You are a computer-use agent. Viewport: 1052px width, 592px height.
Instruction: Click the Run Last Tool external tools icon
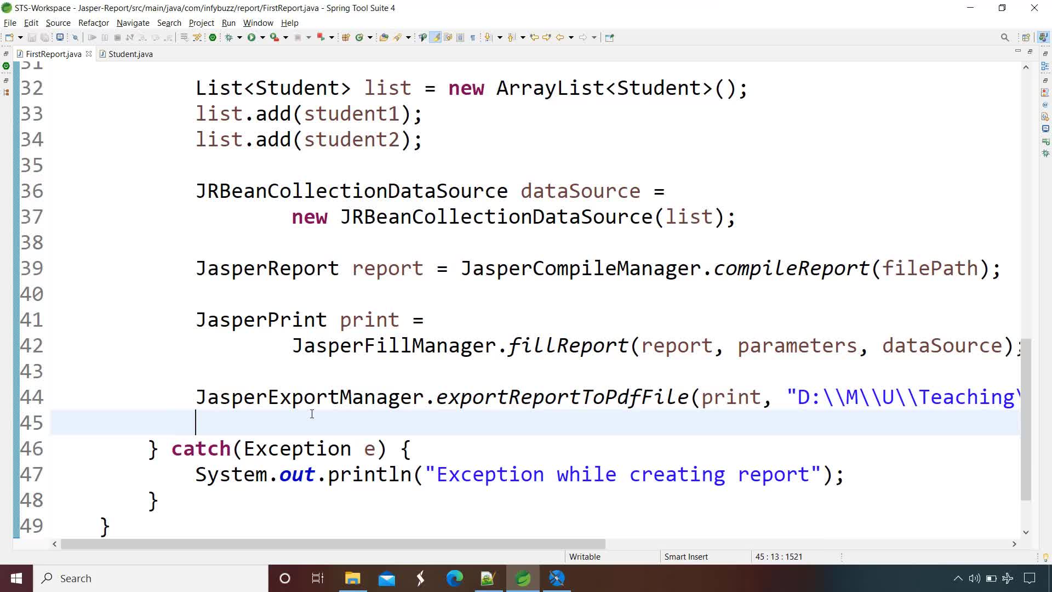275,37
